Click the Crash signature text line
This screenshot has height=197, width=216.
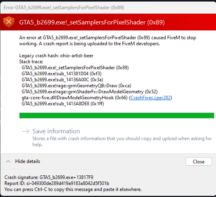(x=49, y=177)
